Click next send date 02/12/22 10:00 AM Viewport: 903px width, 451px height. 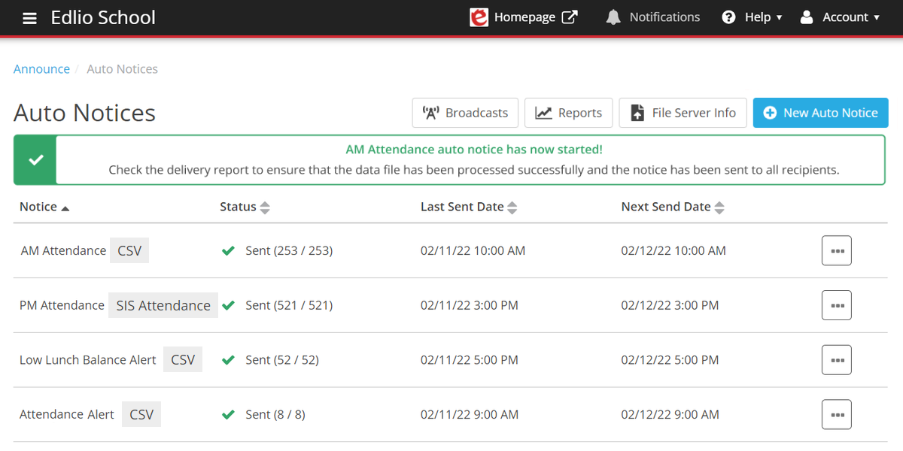tap(673, 251)
